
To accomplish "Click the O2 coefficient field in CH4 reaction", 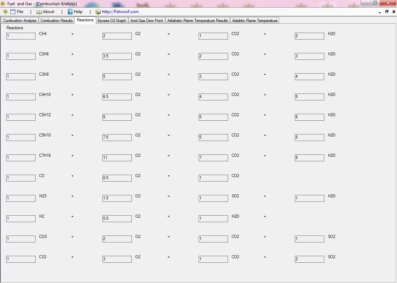I will click(x=117, y=36).
